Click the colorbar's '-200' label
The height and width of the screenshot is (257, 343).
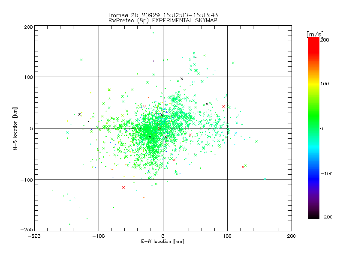coord(326,217)
